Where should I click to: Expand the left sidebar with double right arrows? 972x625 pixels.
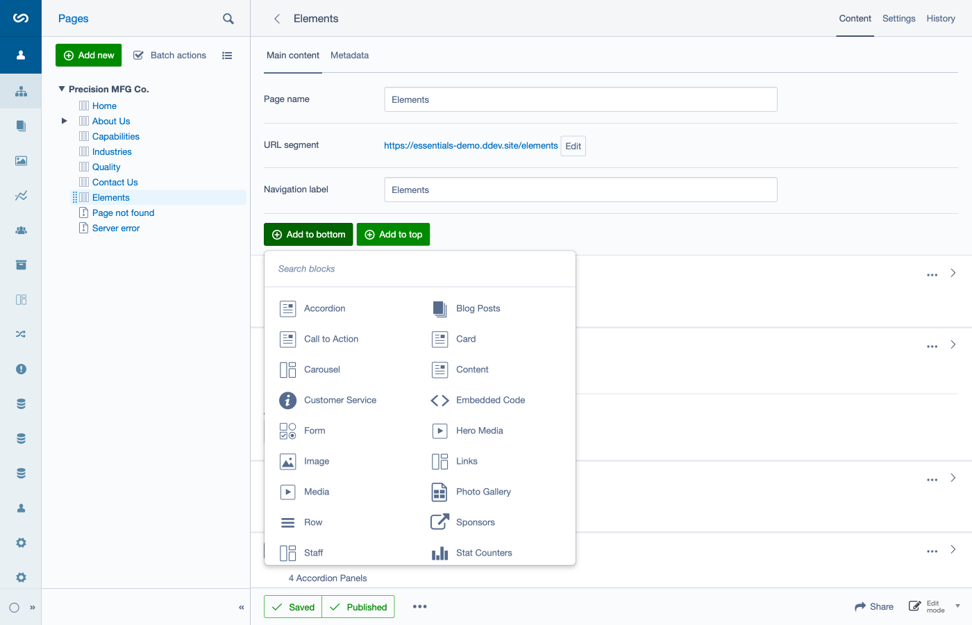(x=32, y=608)
